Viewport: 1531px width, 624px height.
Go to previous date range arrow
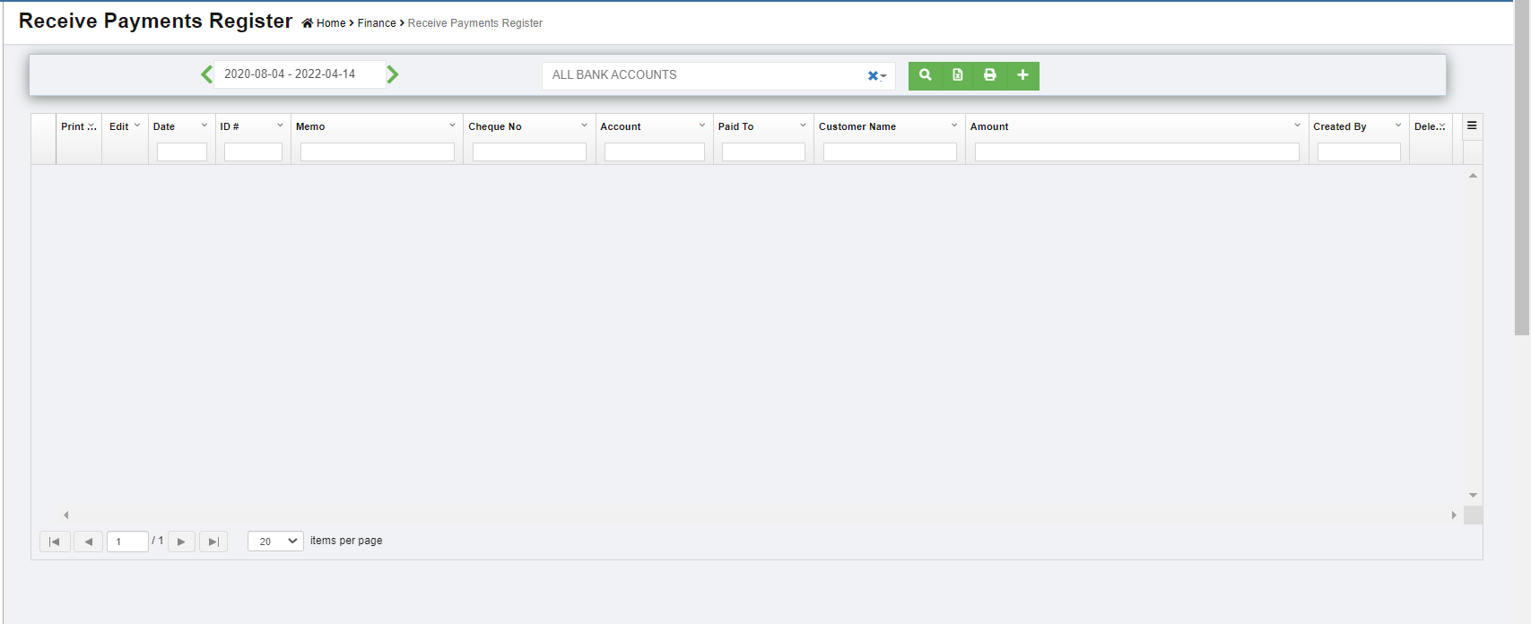coord(206,74)
